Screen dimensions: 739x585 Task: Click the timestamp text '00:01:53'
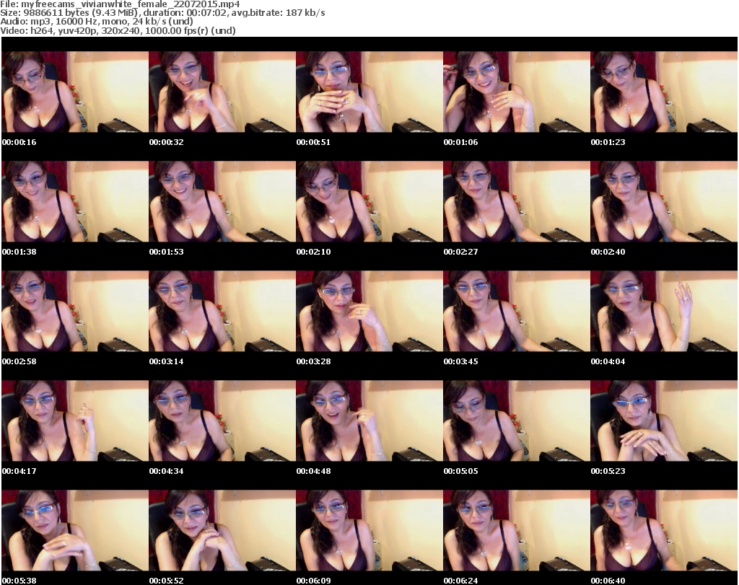[x=167, y=252]
